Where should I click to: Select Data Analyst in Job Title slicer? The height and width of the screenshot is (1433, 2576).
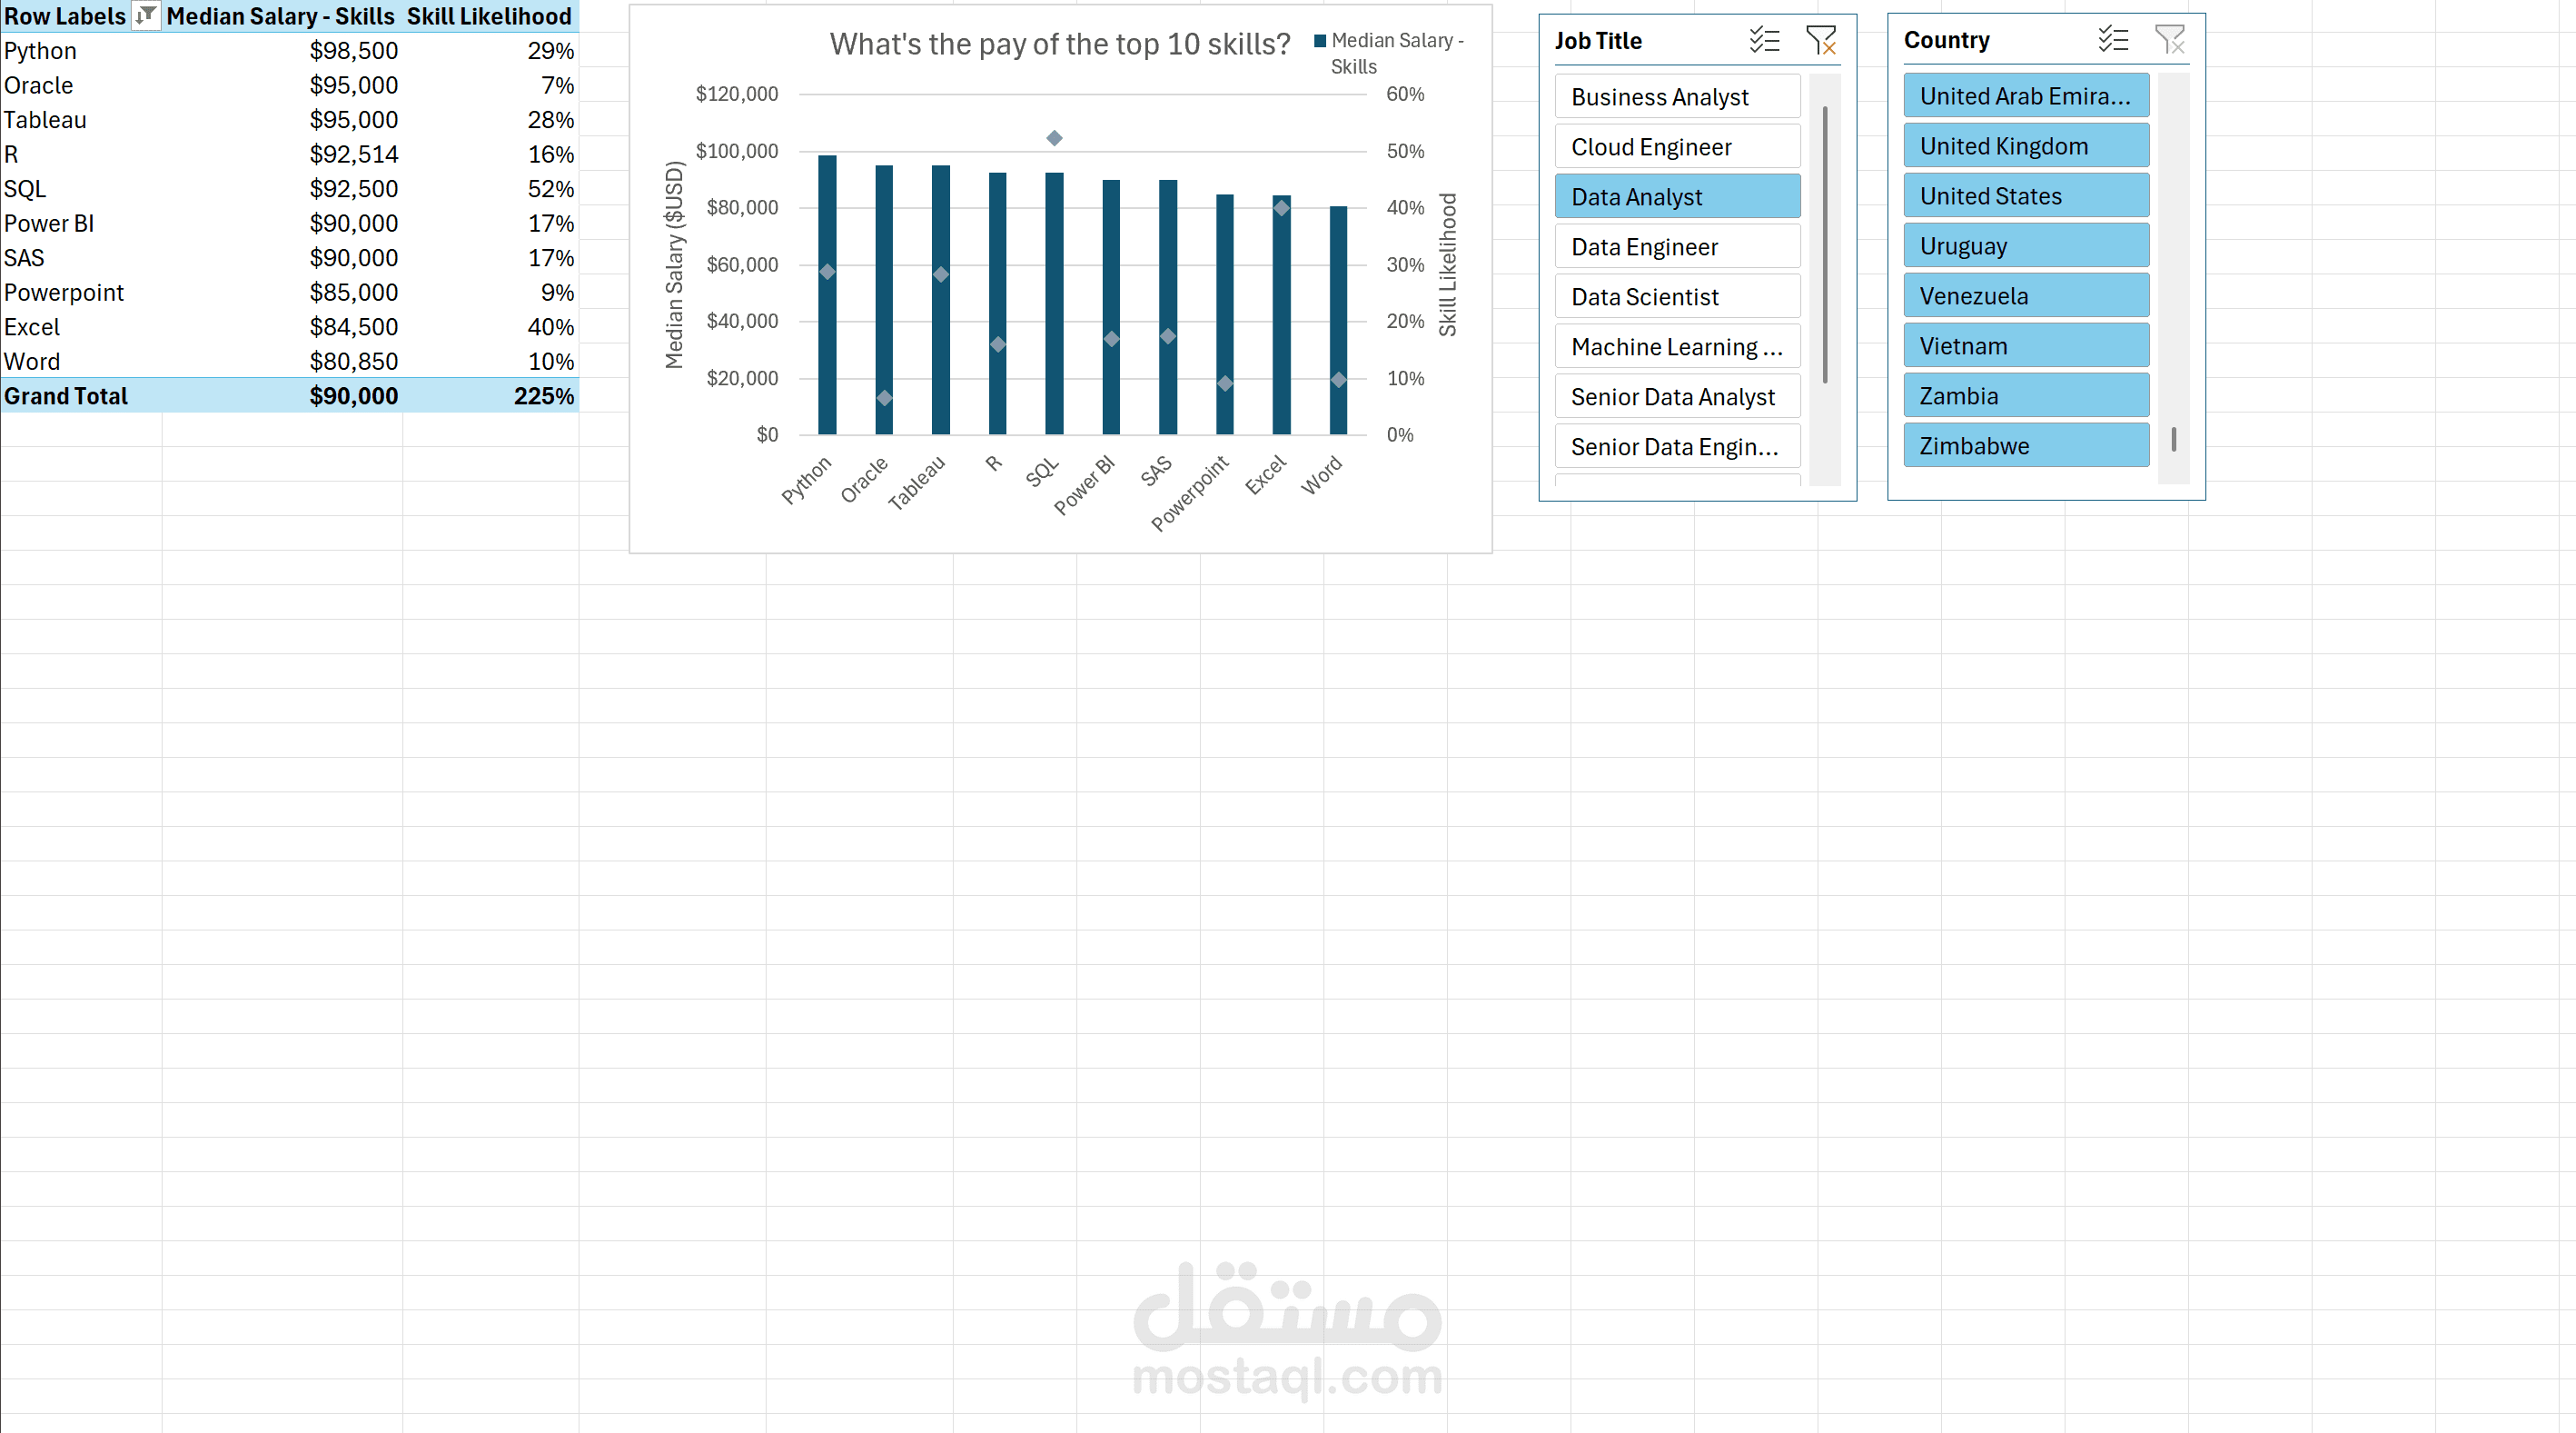[1677, 197]
